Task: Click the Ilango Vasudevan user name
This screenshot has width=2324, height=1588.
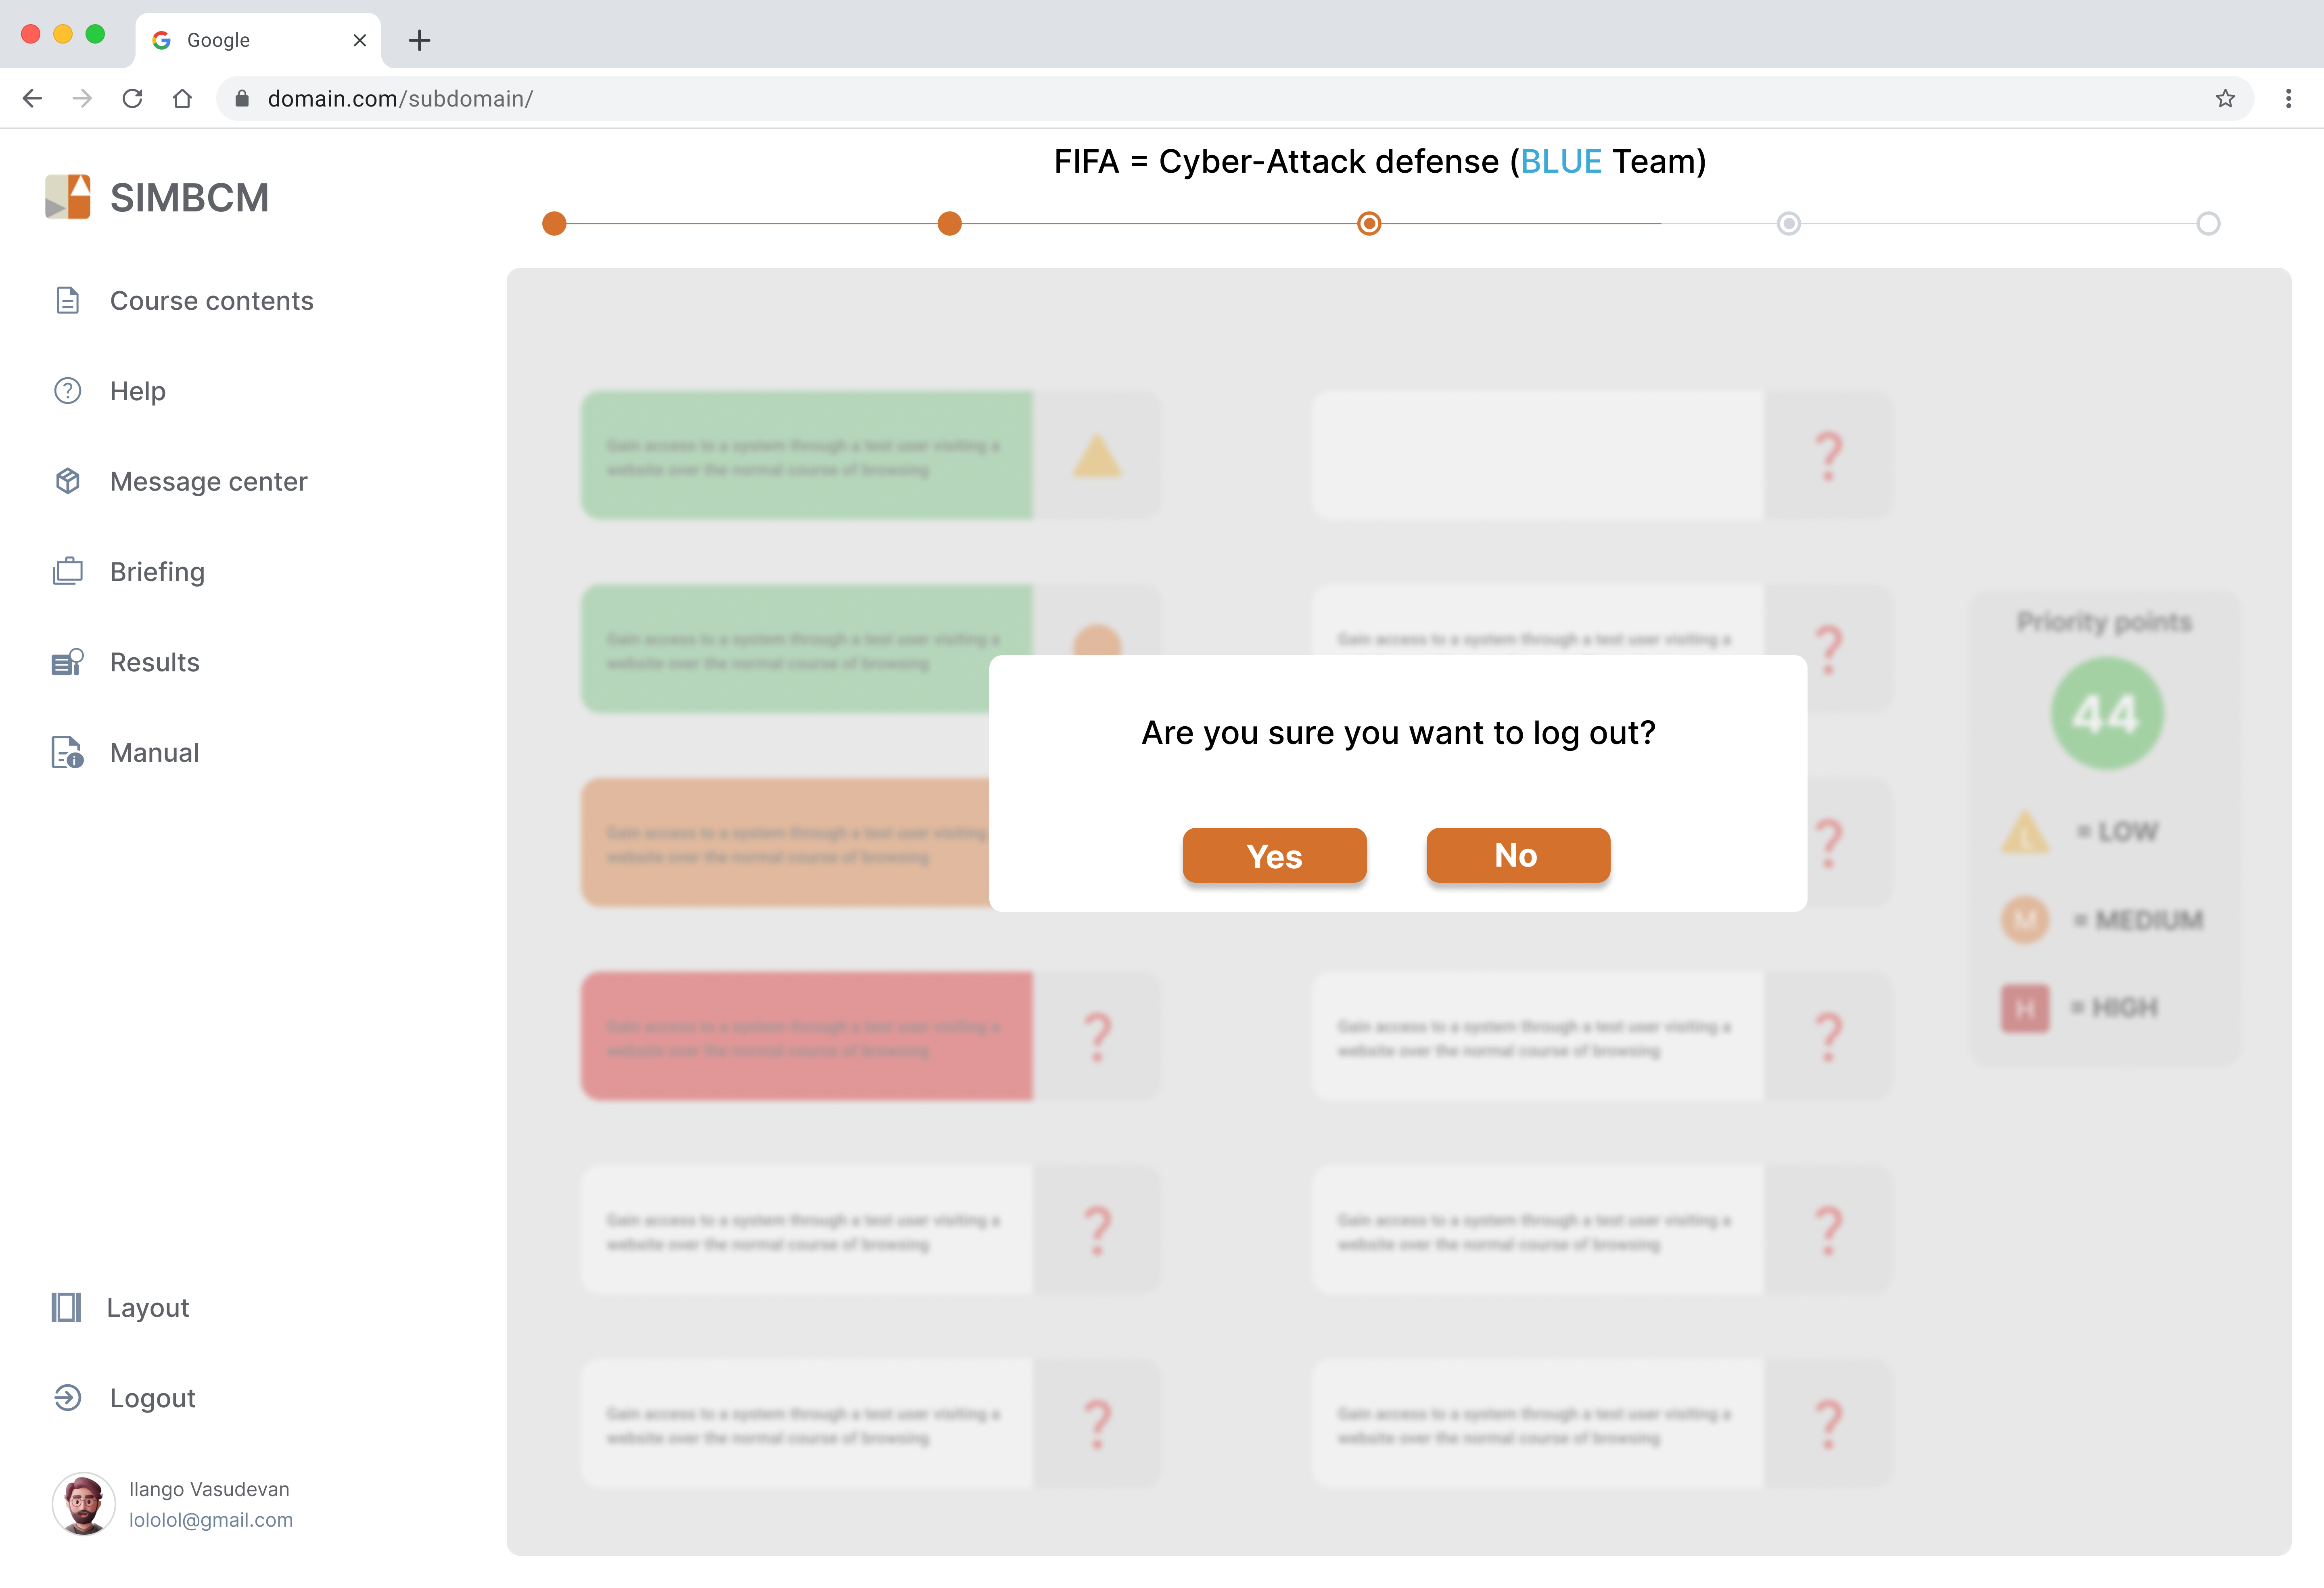Action: coord(209,1489)
